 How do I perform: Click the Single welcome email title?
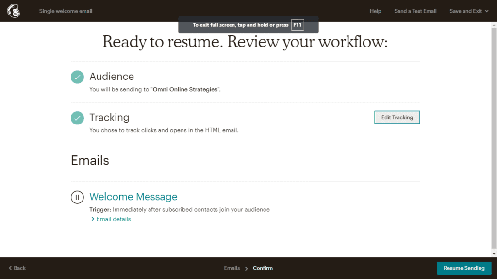[x=66, y=11]
